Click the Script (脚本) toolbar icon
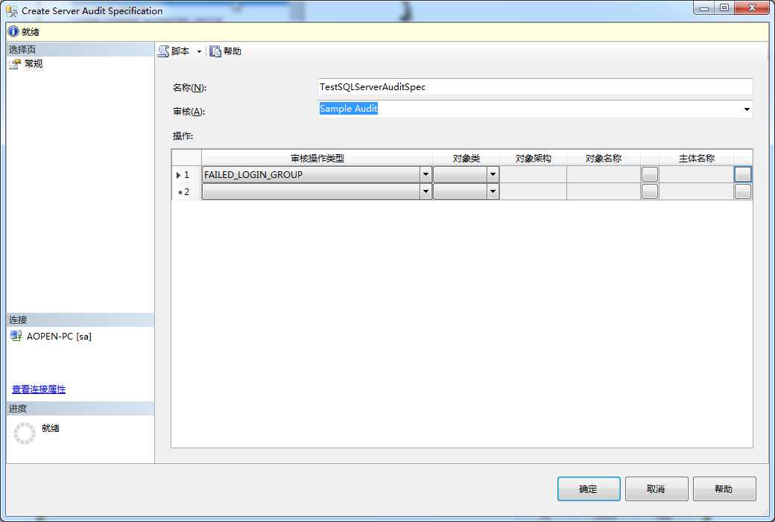 [164, 51]
